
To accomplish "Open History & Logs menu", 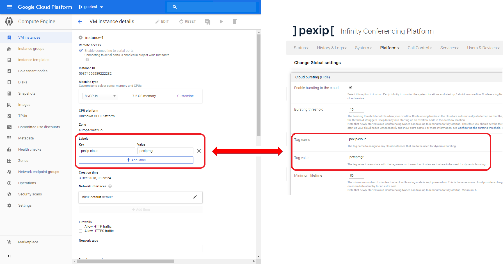I will click(x=331, y=48).
